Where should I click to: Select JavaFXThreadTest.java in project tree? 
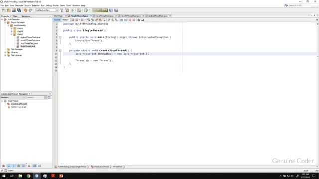(30, 40)
